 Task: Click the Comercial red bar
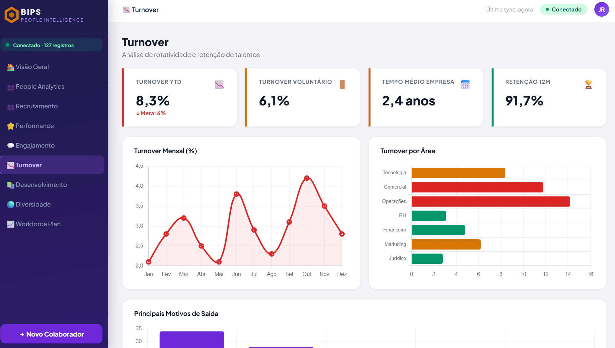click(477, 187)
